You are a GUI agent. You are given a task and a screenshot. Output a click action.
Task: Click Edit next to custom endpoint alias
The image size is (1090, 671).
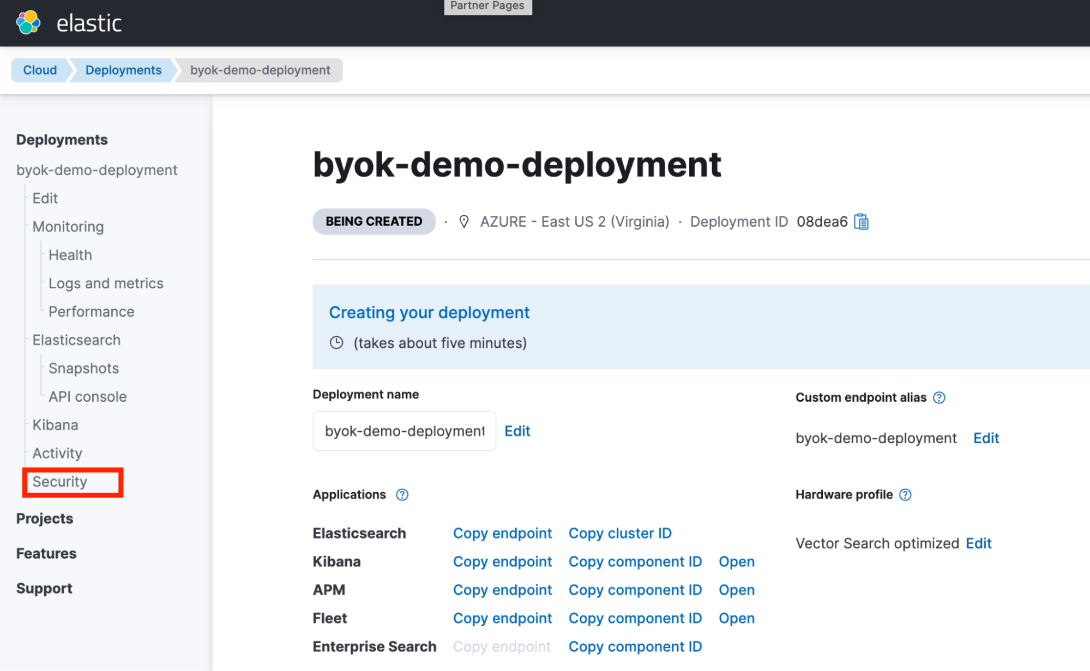coord(986,438)
